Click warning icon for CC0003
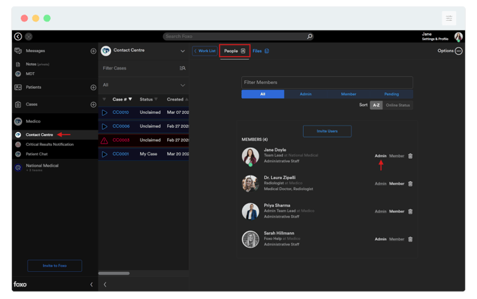 click(x=104, y=140)
